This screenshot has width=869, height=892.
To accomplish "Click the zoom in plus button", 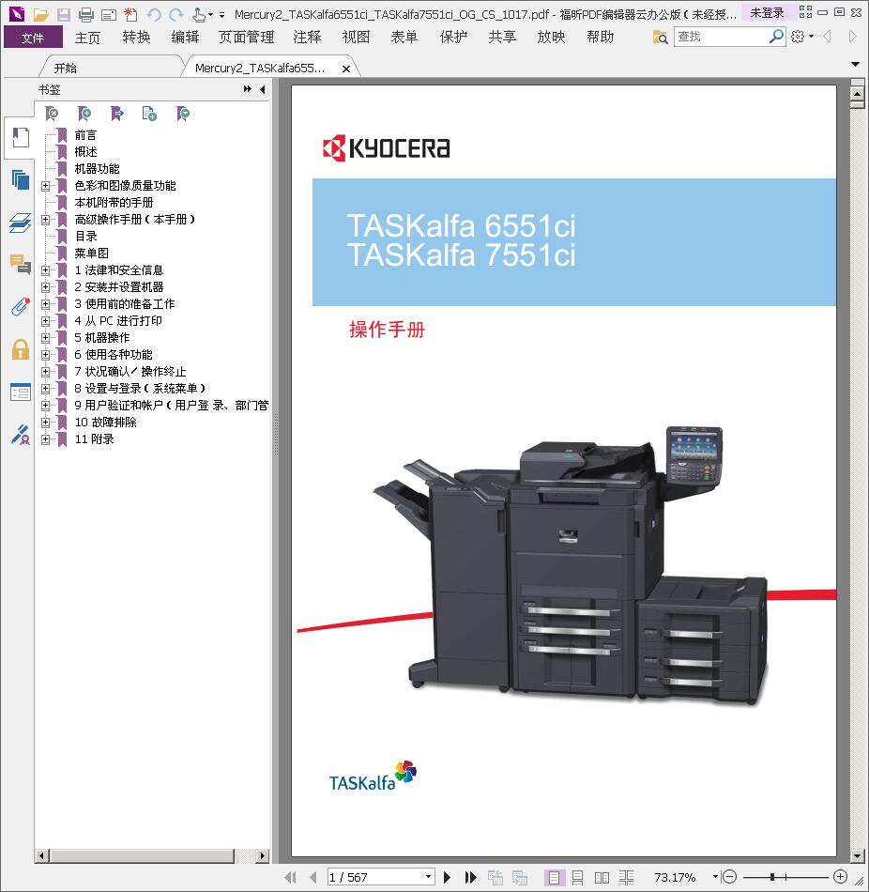I will coord(840,877).
